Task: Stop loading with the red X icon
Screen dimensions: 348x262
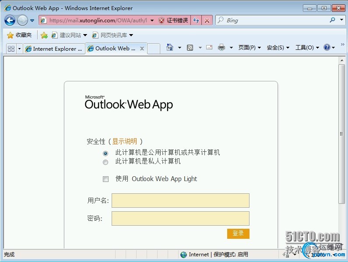Action: coord(207,21)
